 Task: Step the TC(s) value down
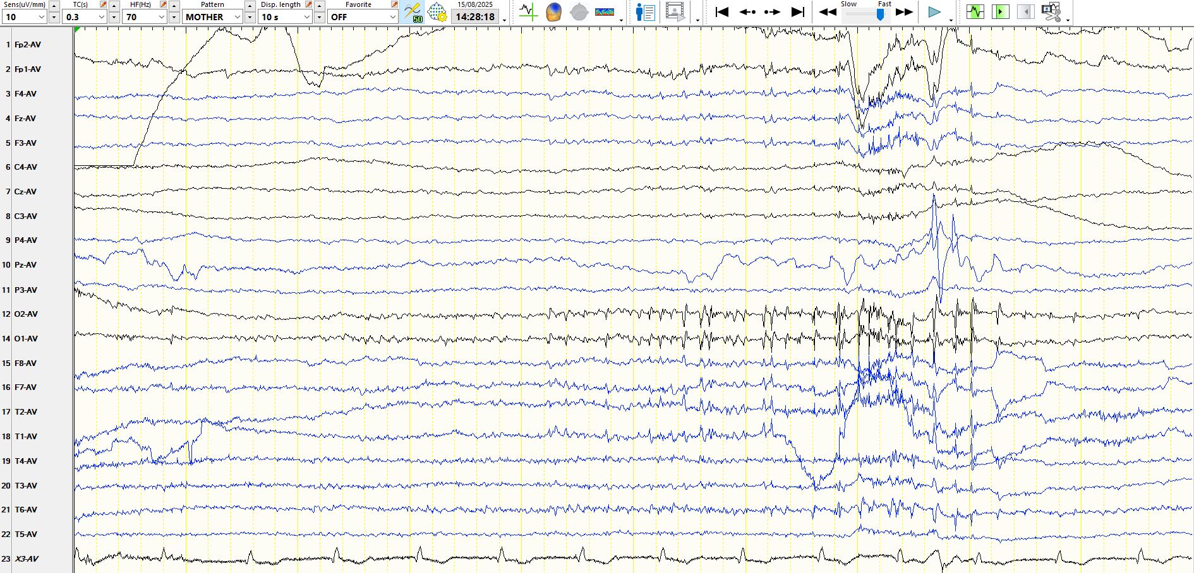pyautogui.click(x=114, y=18)
